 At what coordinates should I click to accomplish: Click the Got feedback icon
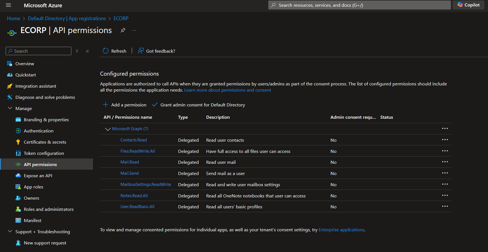[x=140, y=51]
